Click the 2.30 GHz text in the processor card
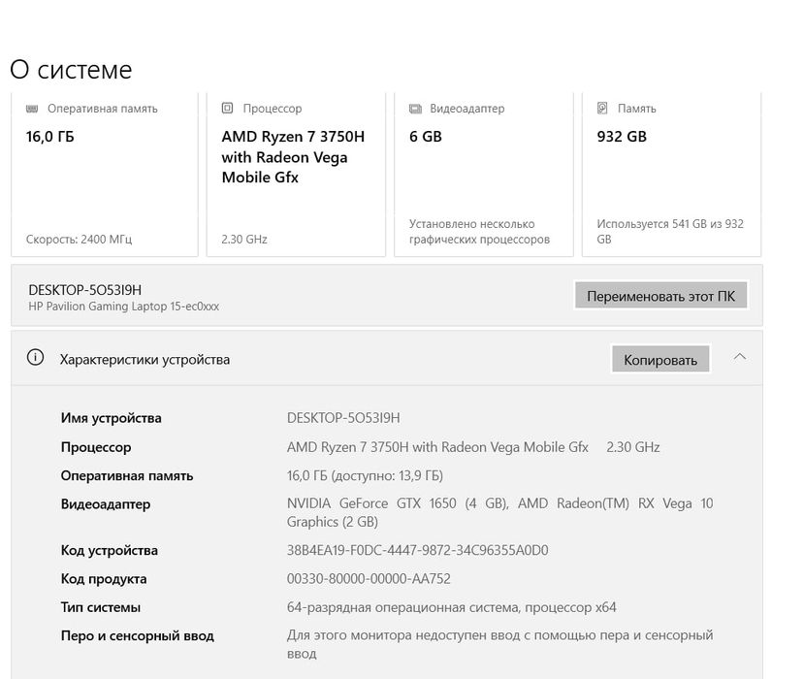Image resolution: width=804 pixels, height=679 pixels. pyautogui.click(x=244, y=239)
